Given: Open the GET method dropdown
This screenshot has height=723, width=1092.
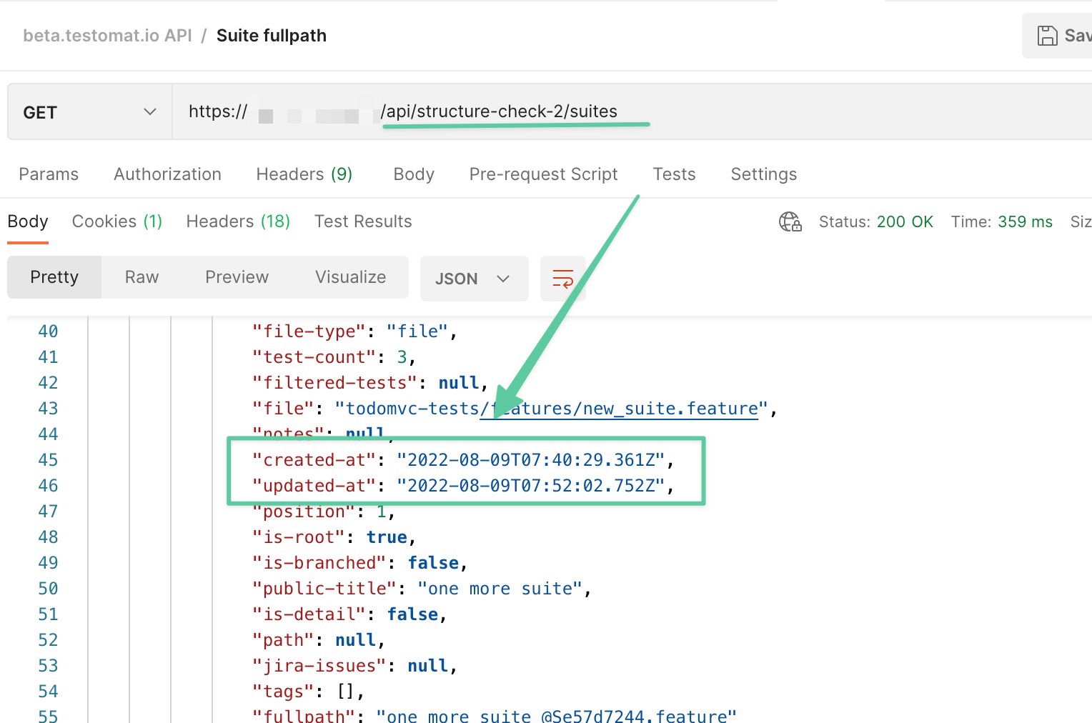Looking at the screenshot, I should 90,112.
